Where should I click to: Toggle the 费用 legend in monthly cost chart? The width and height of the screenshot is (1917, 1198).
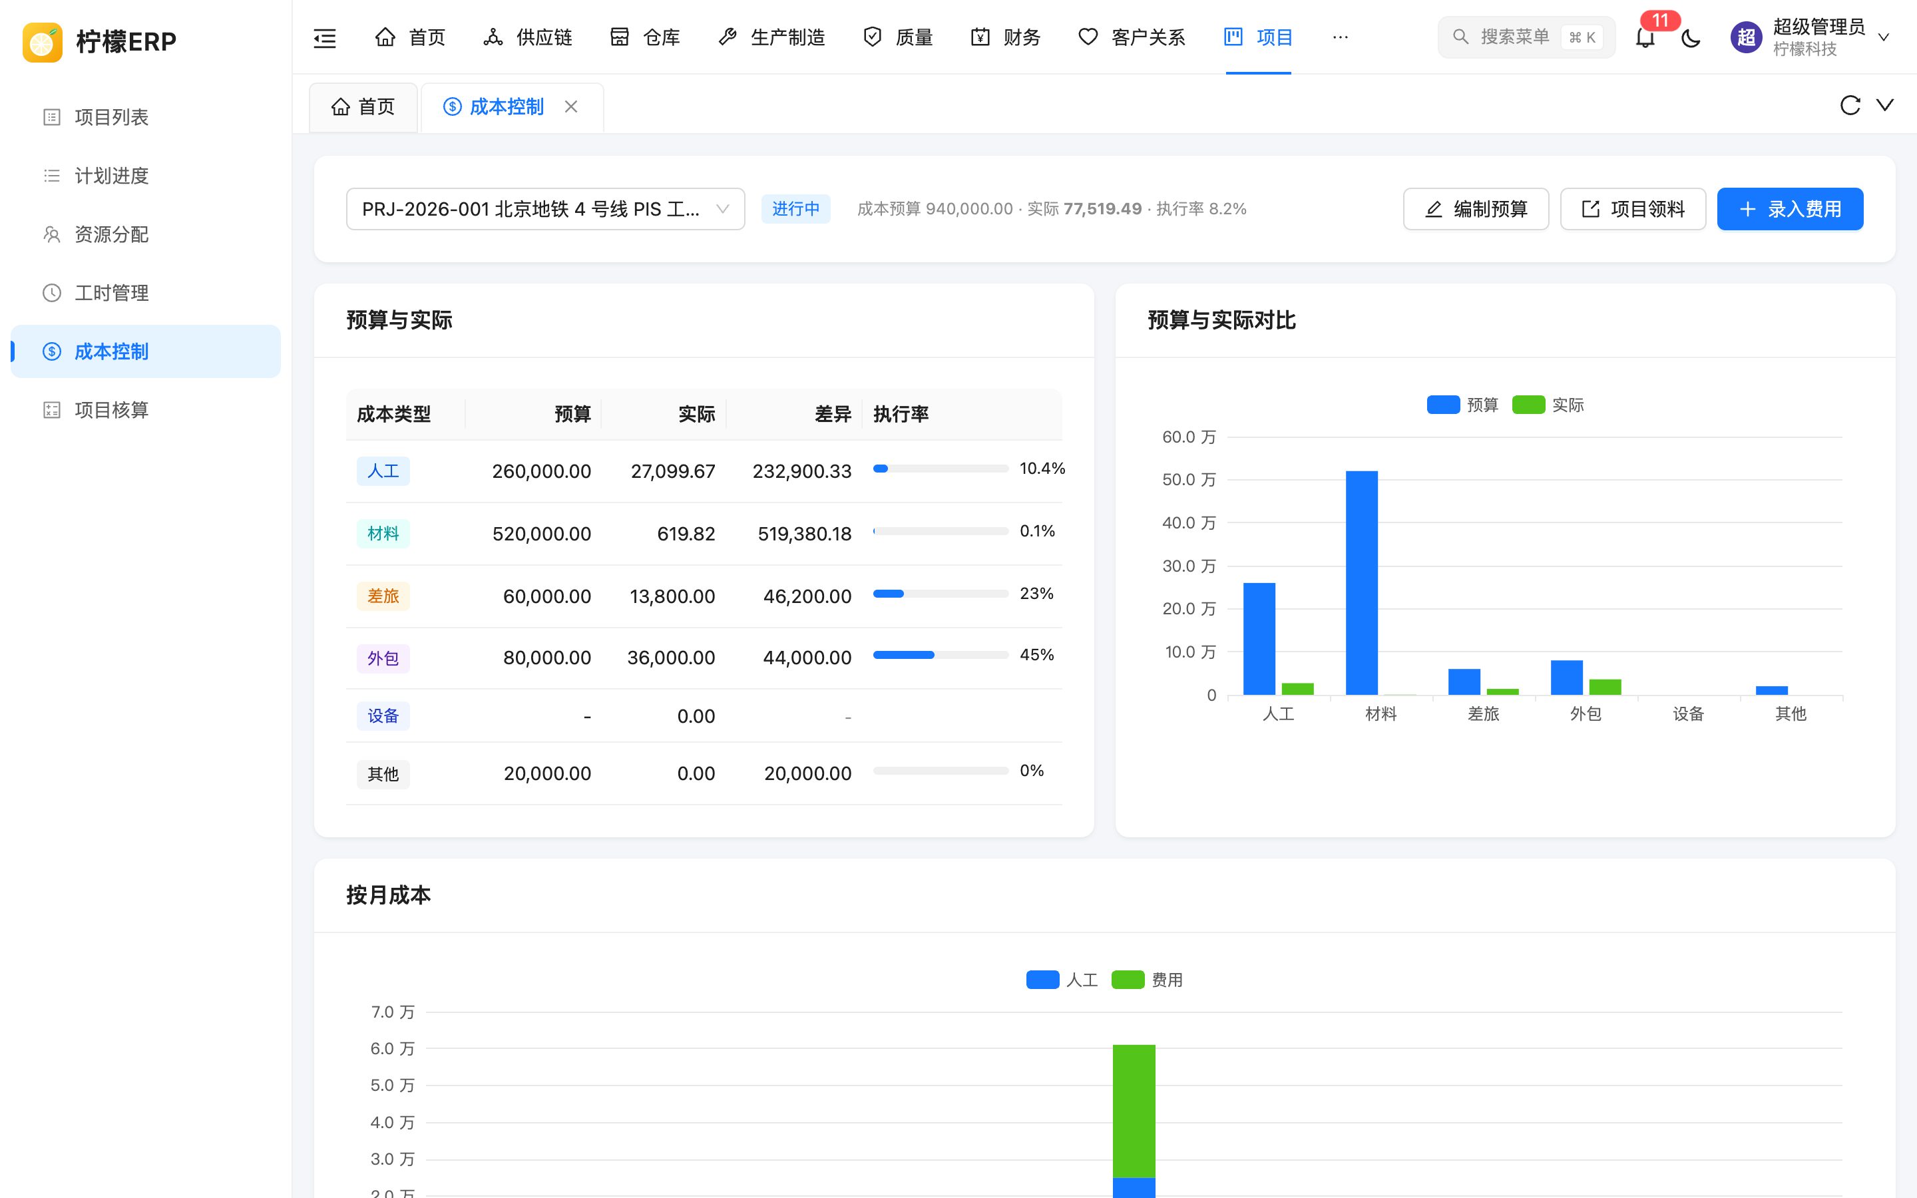coord(1147,980)
